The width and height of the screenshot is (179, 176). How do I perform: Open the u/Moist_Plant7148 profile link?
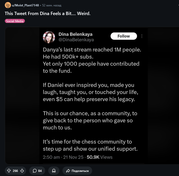(25, 5)
